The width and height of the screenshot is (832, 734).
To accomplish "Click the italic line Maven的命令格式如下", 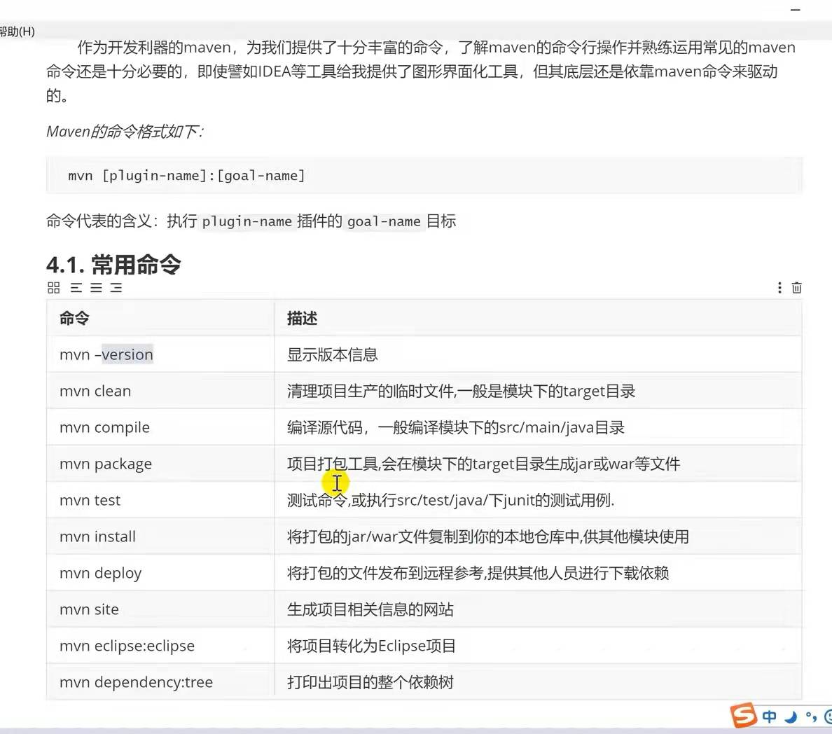I will (125, 131).
